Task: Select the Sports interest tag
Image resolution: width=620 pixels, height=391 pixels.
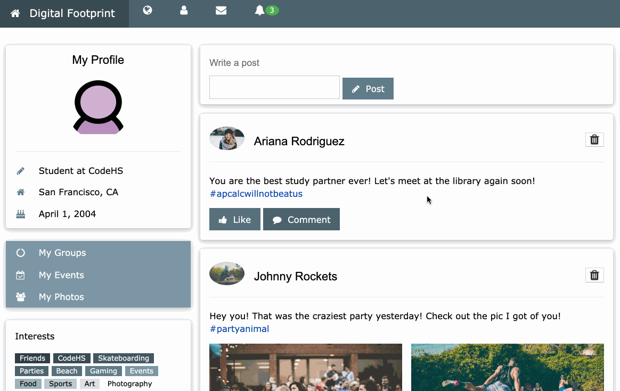Action: point(61,384)
